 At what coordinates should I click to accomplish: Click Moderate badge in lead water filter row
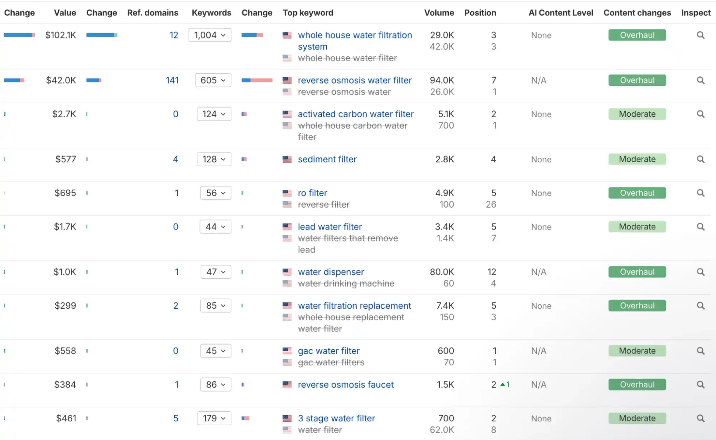coord(637,227)
